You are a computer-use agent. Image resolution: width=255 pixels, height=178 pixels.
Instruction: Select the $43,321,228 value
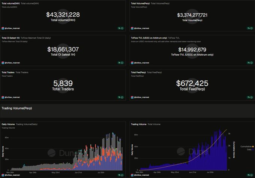point(63,15)
